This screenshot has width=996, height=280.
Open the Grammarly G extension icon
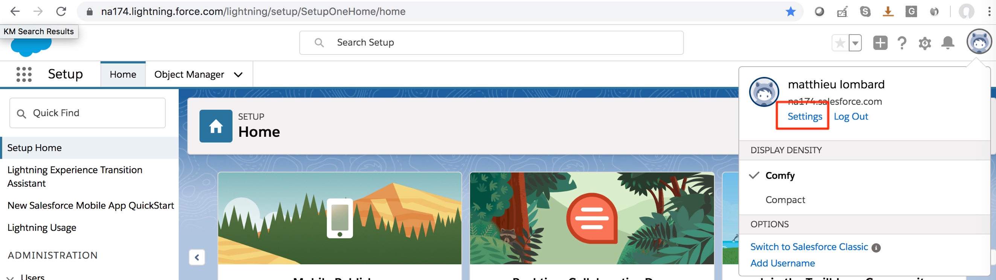(911, 12)
